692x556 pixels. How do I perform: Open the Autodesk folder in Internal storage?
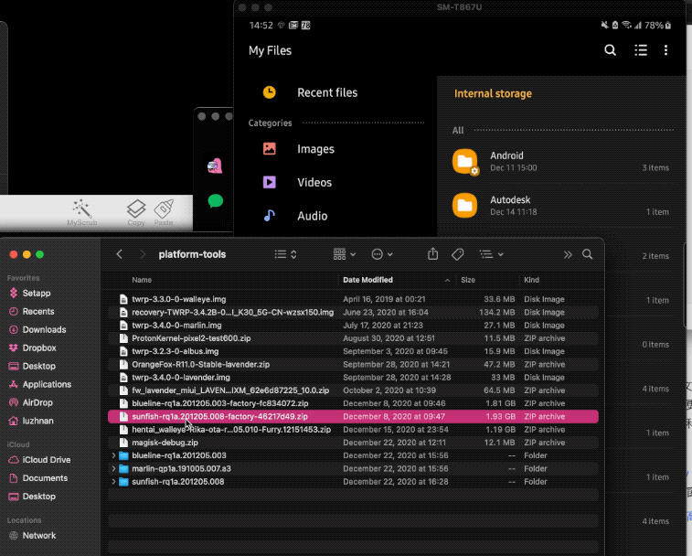tap(560, 206)
